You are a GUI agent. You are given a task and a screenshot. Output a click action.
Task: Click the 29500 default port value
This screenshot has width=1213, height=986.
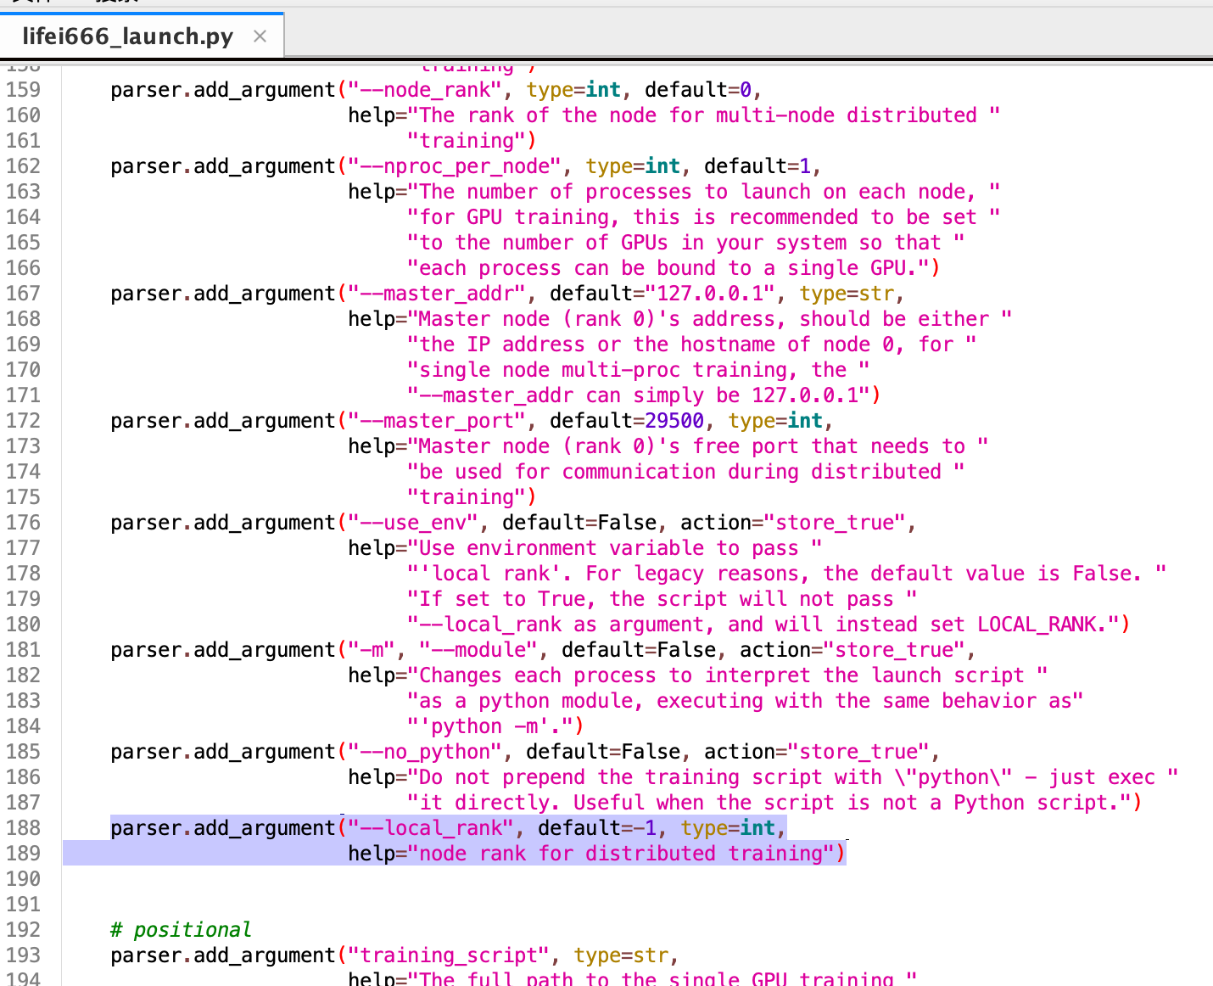point(674,421)
